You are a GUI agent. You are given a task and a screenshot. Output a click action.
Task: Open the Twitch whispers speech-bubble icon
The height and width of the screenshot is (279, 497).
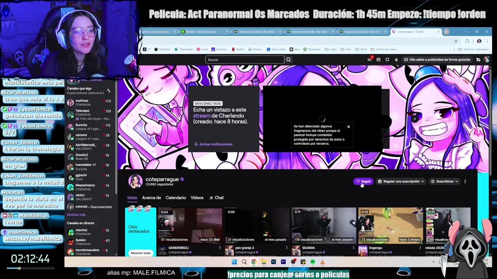387,60
